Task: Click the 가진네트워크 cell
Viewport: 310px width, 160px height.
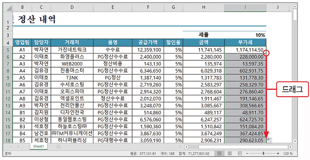Action: coord(72,50)
